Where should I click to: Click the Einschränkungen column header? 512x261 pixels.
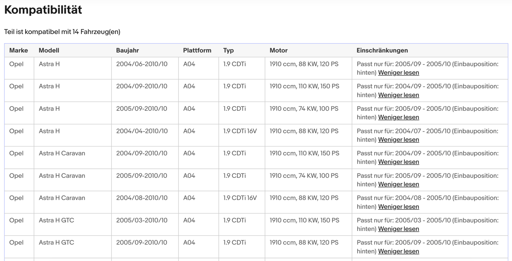tap(382, 50)
